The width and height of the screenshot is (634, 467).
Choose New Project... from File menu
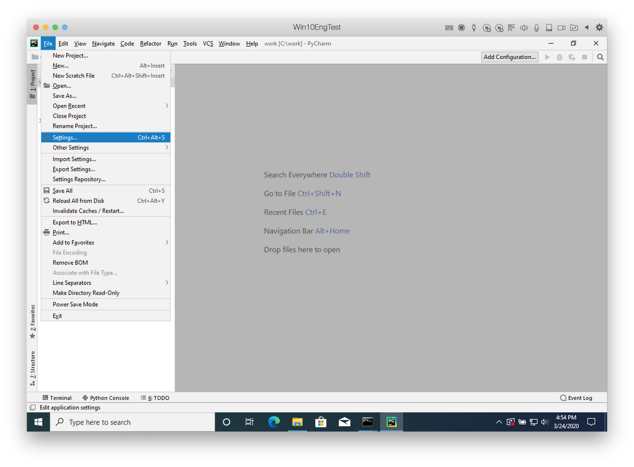click(106, 56)
